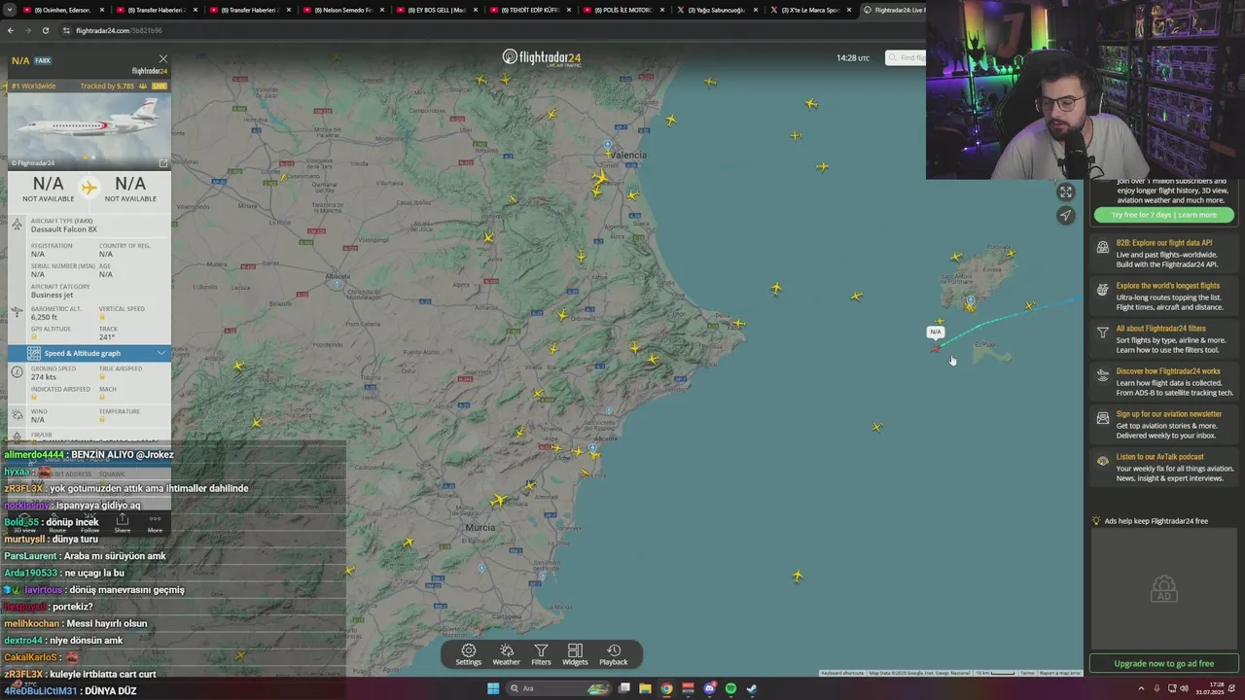Click the airplane icon near Valencia
This screenshot has width=1245, height=700.
click(599, 179)
